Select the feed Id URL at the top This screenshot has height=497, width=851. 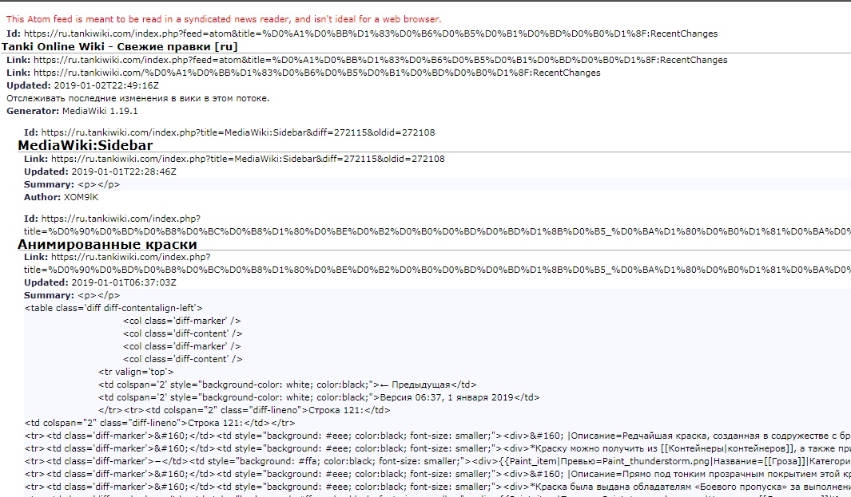click(370, 34)
